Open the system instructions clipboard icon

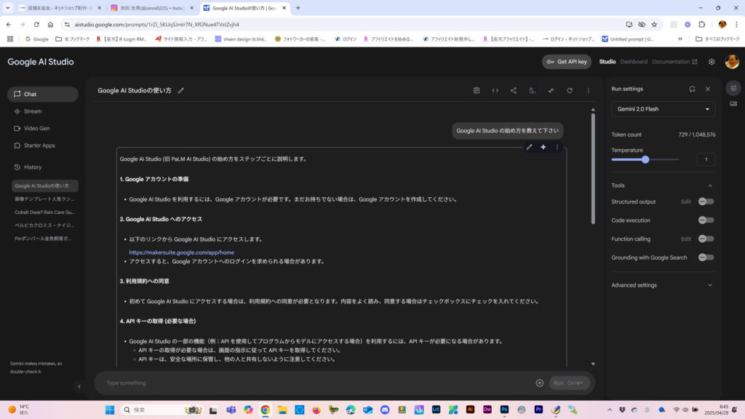click(476, 90)
